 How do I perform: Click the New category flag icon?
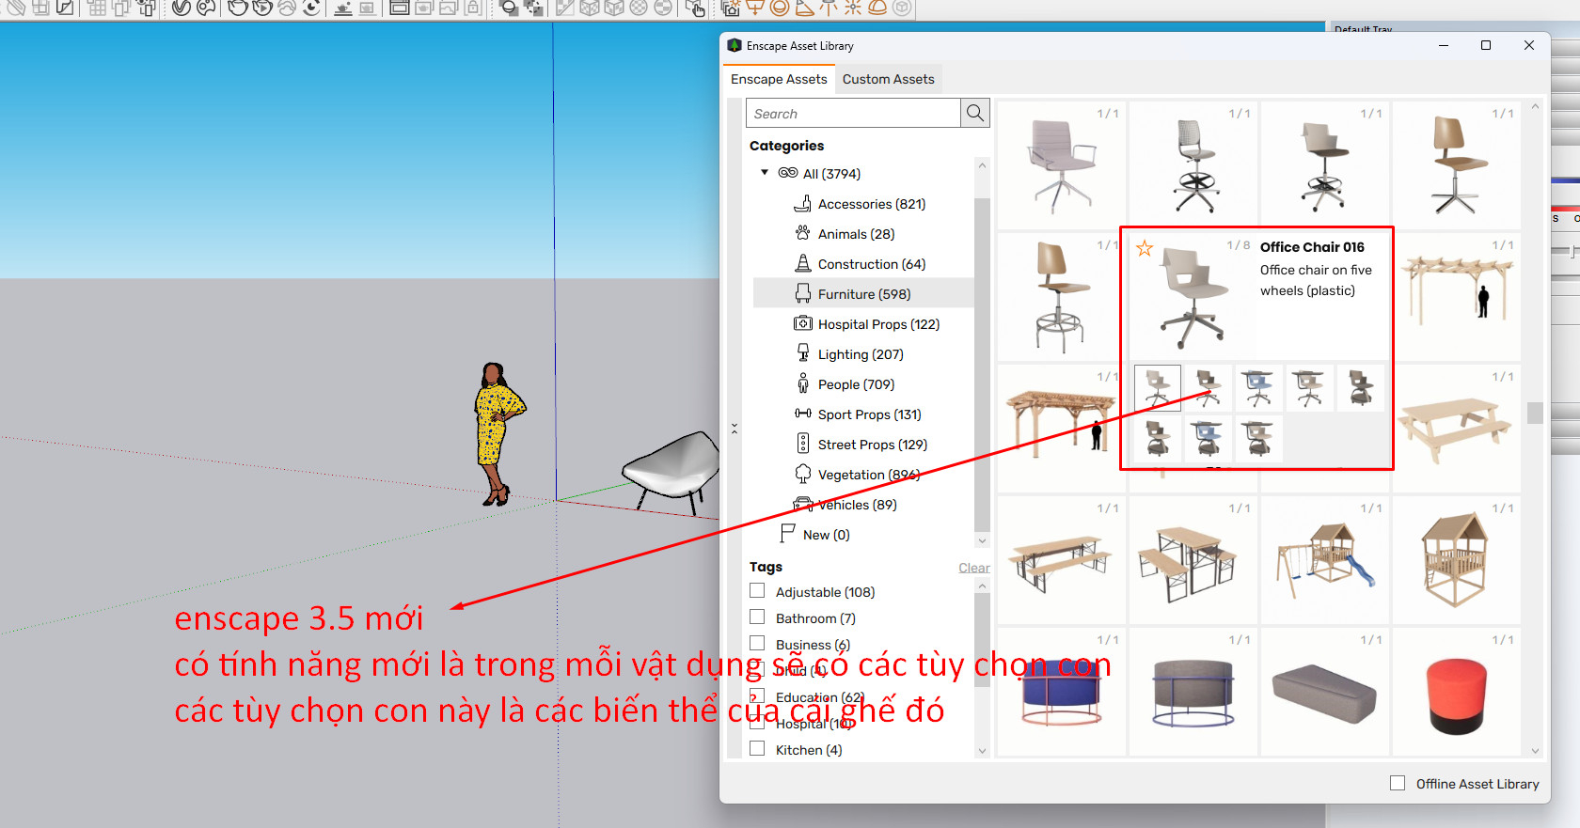pyautogui.click(x=787, y=534)
